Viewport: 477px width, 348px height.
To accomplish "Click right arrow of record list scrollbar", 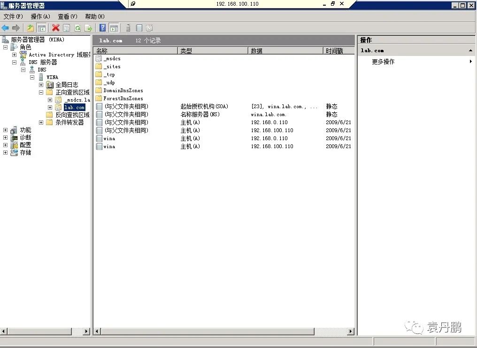I will (x=350, y=331).
